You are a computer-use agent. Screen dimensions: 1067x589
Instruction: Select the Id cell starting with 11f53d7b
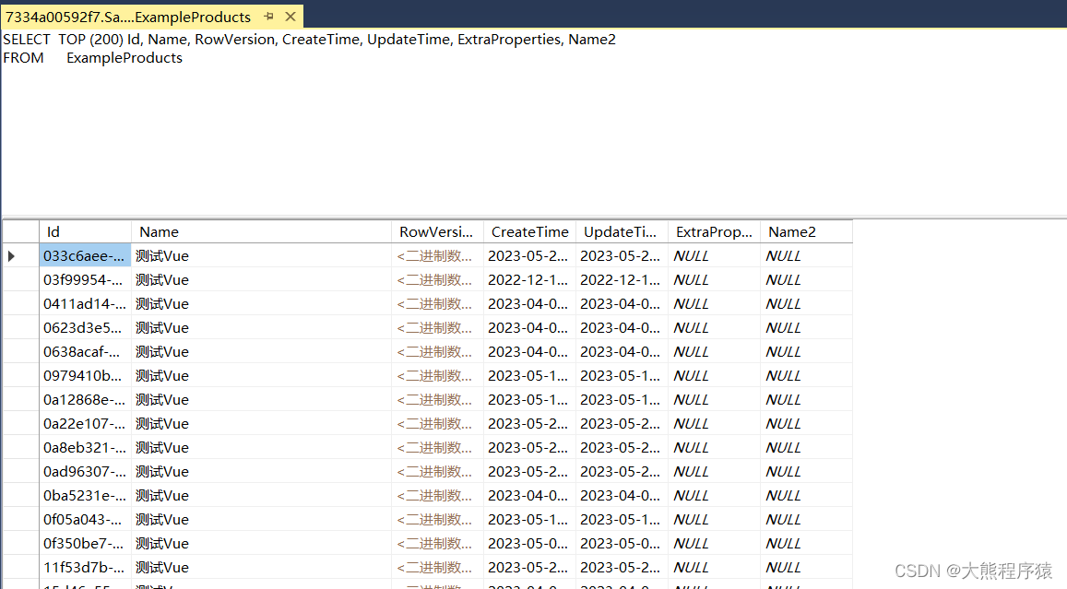(x=85, y=567)
